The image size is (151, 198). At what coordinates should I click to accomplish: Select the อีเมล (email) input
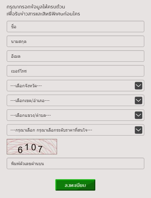[x=75, y=56]
